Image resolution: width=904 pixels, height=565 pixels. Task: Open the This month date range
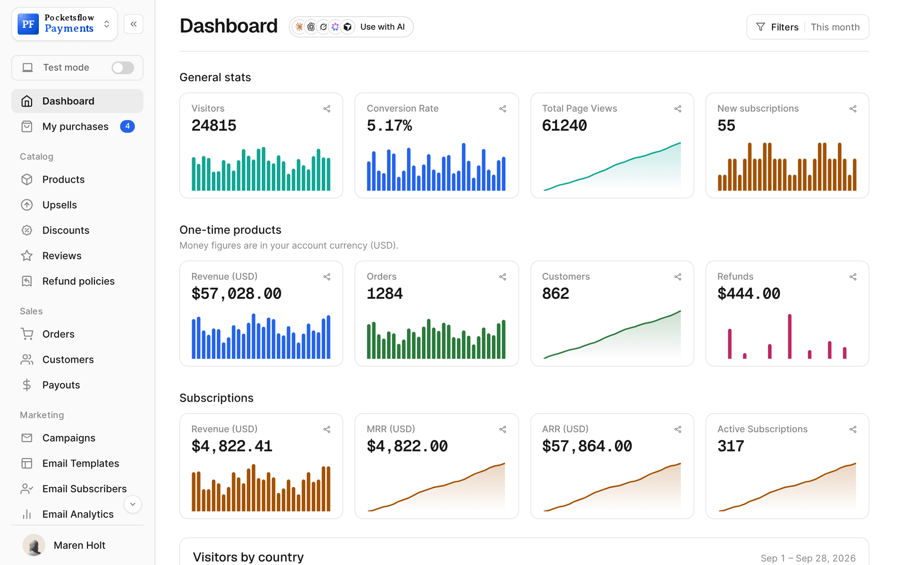(x=835, y=27)
